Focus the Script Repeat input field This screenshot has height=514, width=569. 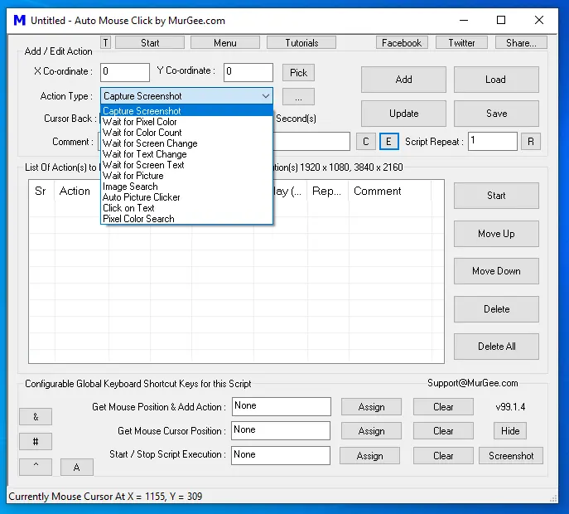pyautogui.click(x=493, y=141)
